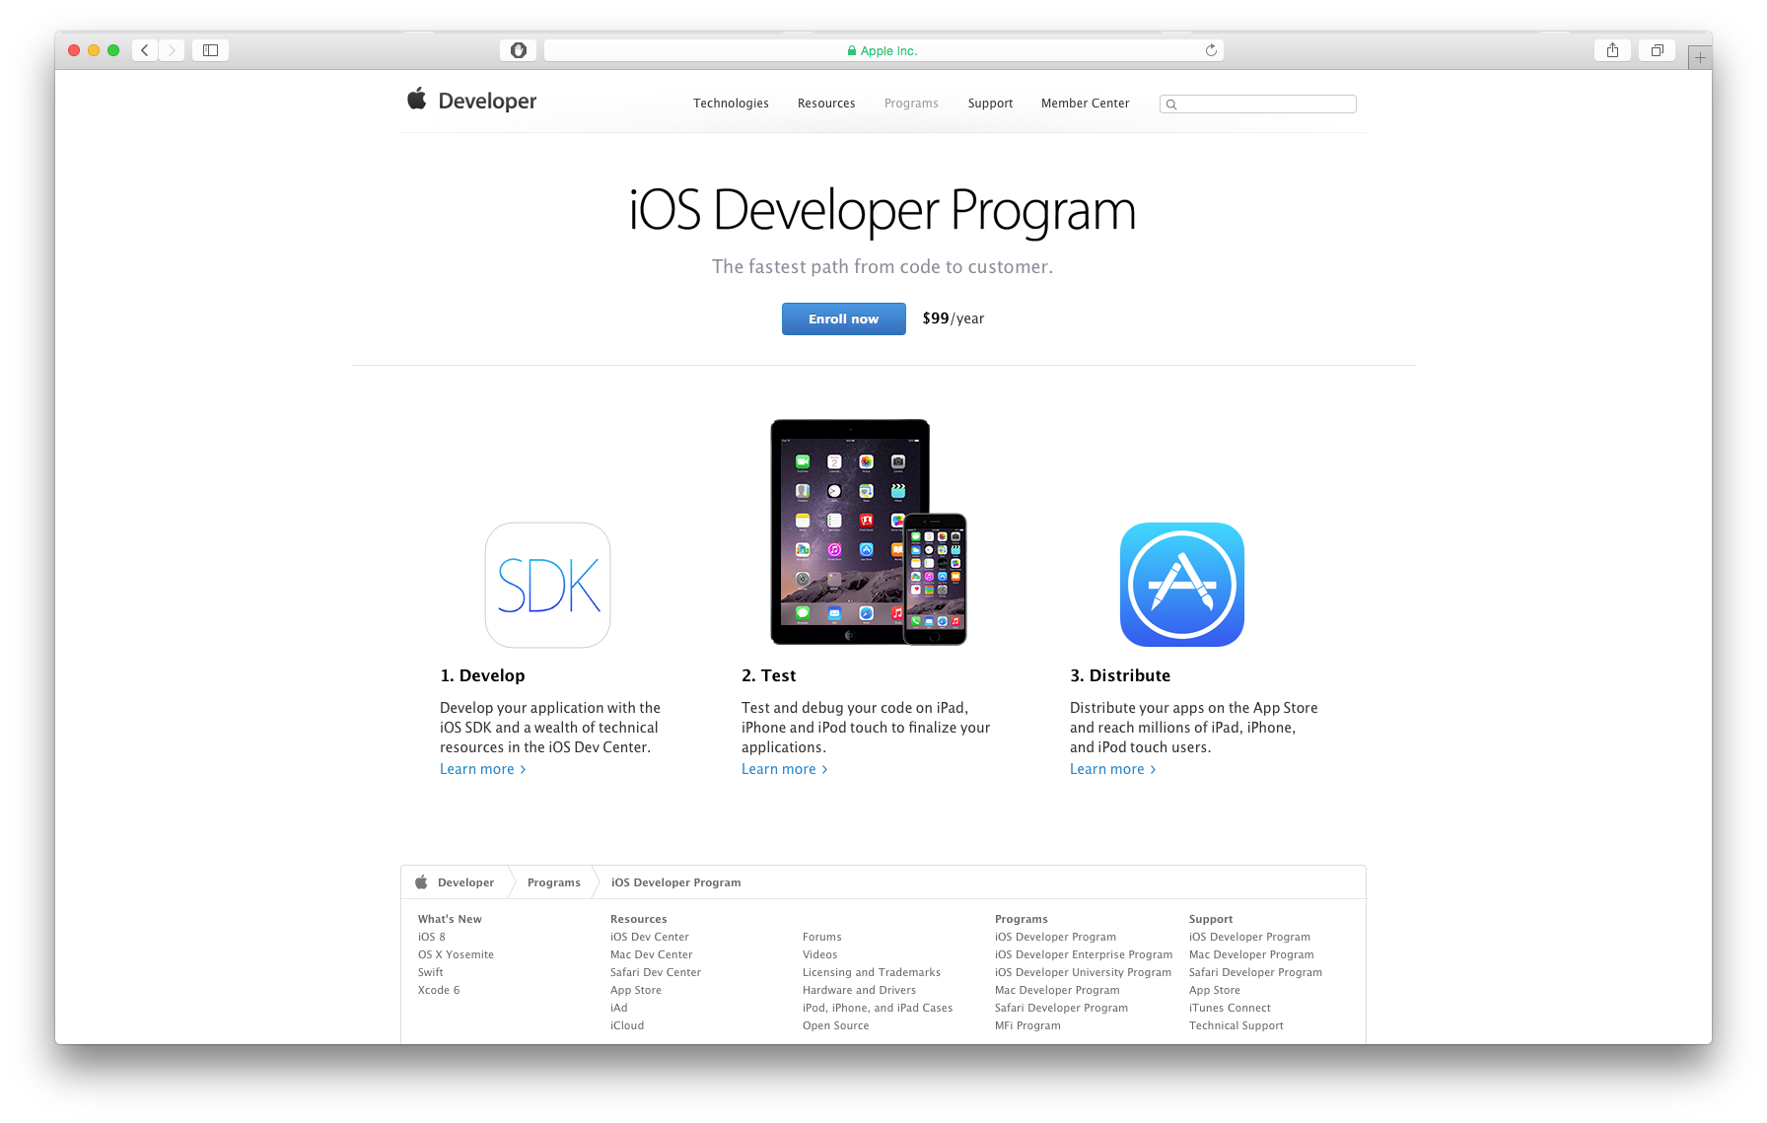Add a new tab with plus button
1767x1123 pixels.
pos(1700,57)
